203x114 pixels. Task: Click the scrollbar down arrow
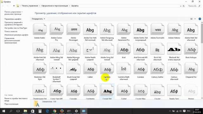[202, 98]
